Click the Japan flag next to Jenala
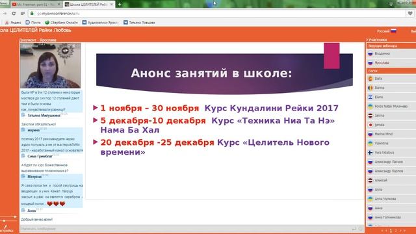The image size is (416, 234). 370,125
